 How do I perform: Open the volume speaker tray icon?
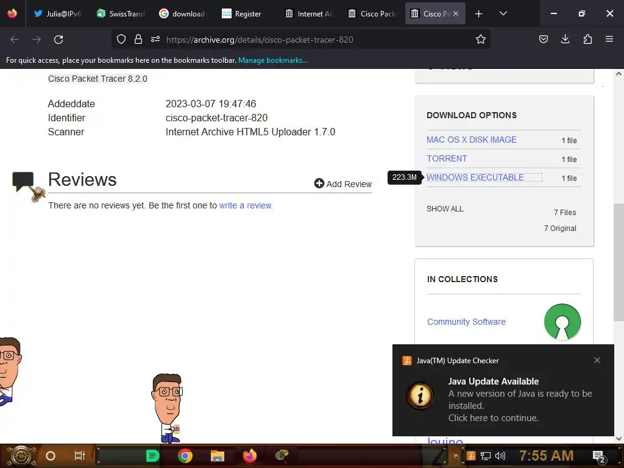click(500, 456)
